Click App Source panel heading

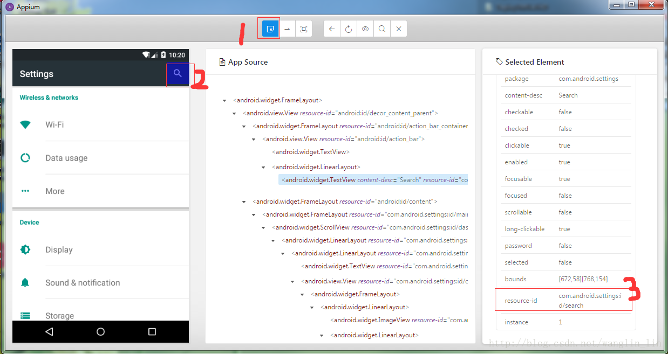click(248, 62)
